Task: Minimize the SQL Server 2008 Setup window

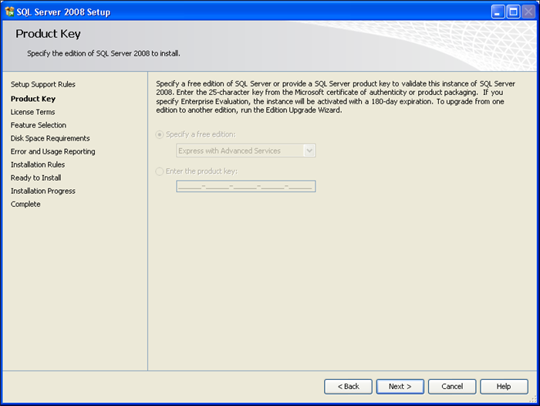Action: (498, 12)
